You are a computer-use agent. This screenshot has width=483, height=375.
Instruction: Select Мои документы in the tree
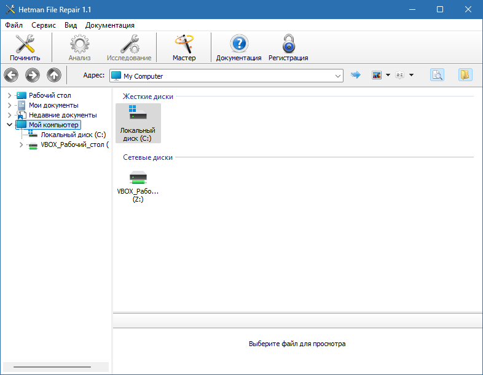(x=53, y=105)
